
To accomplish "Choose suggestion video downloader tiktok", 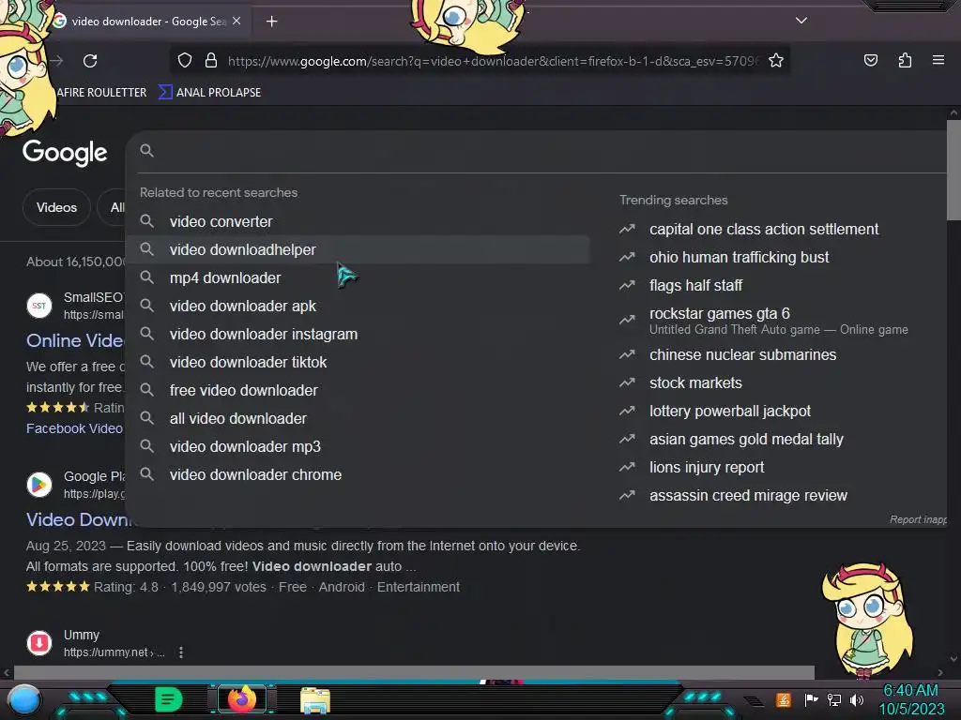I will [358, 363].
